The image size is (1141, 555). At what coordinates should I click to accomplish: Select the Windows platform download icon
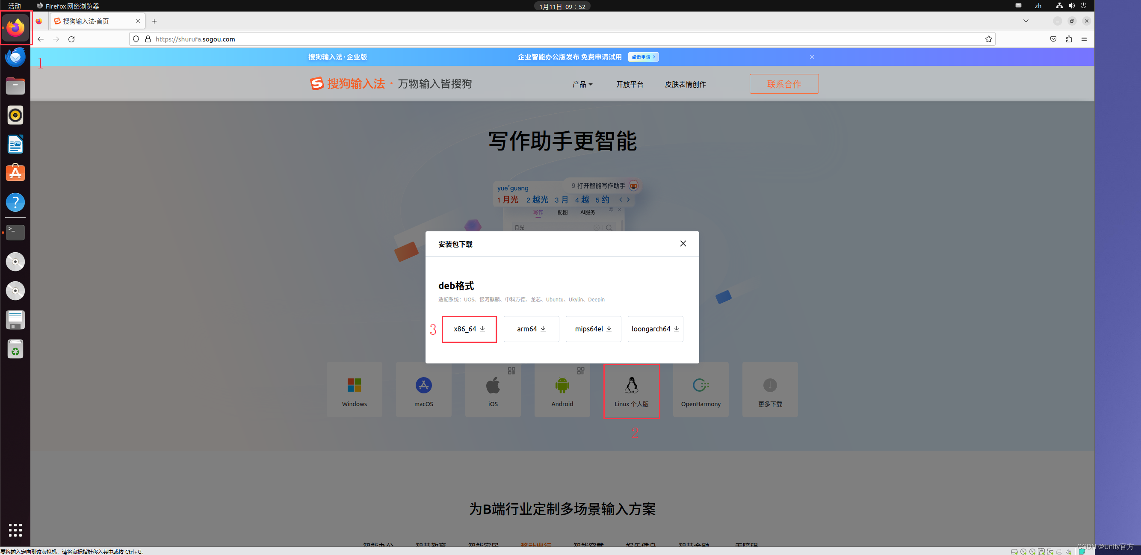pyautogui.click(x=355, y=389)
